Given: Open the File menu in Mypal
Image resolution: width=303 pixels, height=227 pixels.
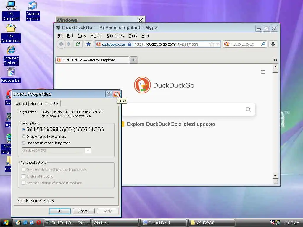Looking at the screenshot, I should click(x=60, y=36).
